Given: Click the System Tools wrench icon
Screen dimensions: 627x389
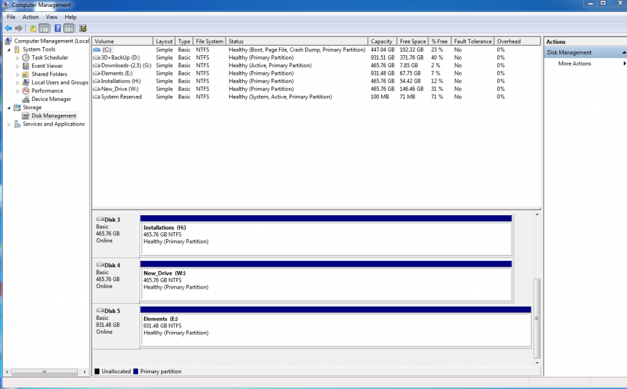Looking at the screenshot, I should (17, 49).
